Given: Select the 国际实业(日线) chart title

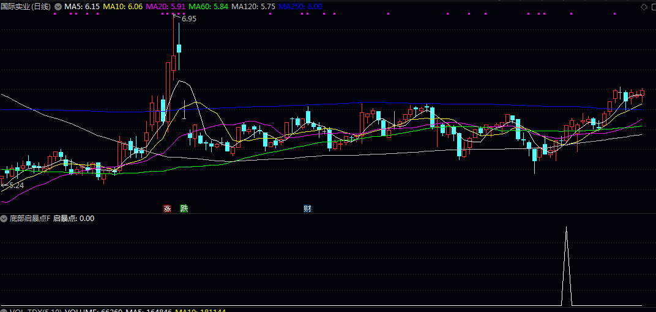Looking at the screenshot, I should 26,7.
